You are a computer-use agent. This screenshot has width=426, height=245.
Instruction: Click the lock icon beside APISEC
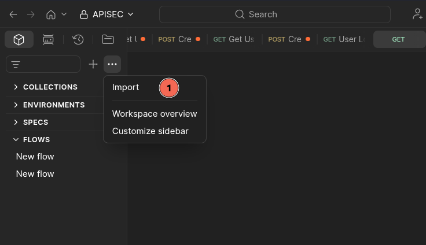pos(84,14)
